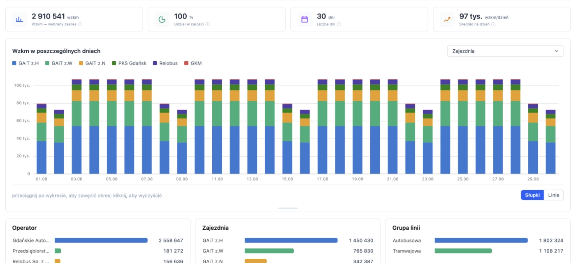Click the resize handle below the chart
The height and width of the screenshot is (263, 576).
(x=288, y=208)
